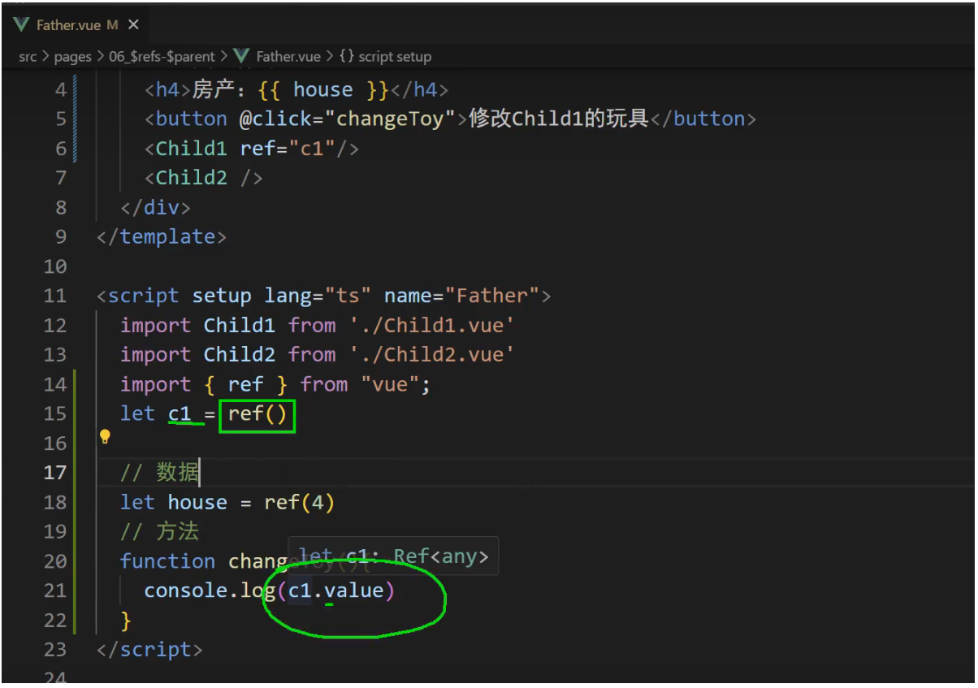Image resolution: width=978 pixels, height=688 pixels.
Task: Click name="Father" in script tag
Action: (461, 296)
